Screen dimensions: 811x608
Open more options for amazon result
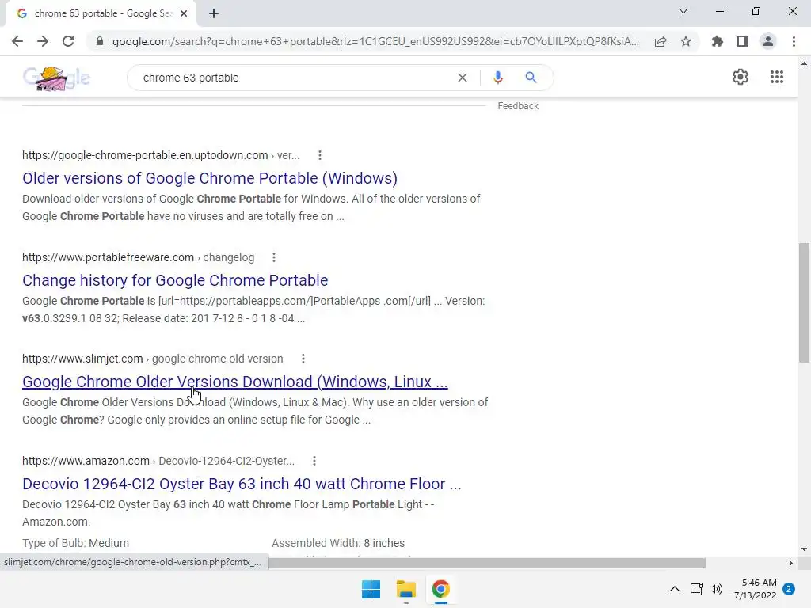click(314, 461)
